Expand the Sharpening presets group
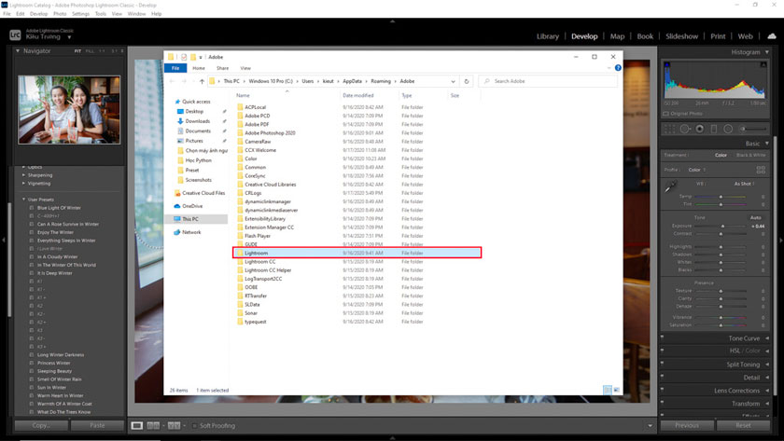 tap(23, 175)
